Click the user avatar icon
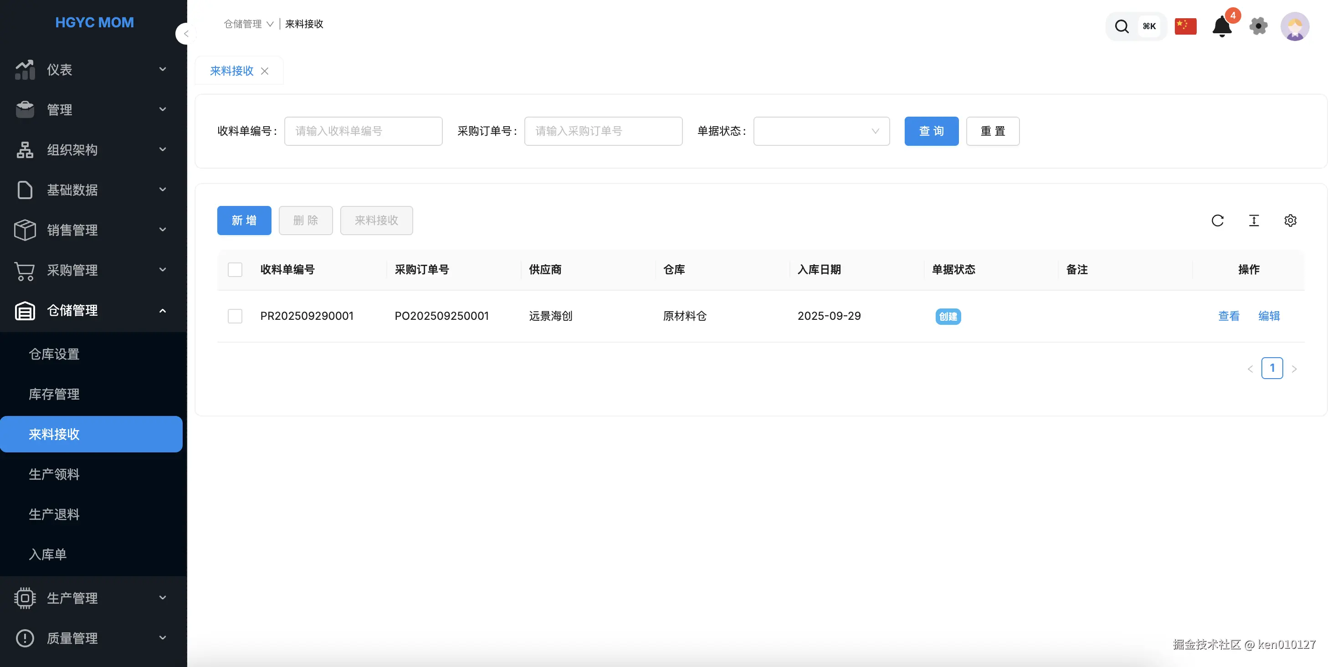This screenshot has height=667, width=1332. [x=1294, y=26]
